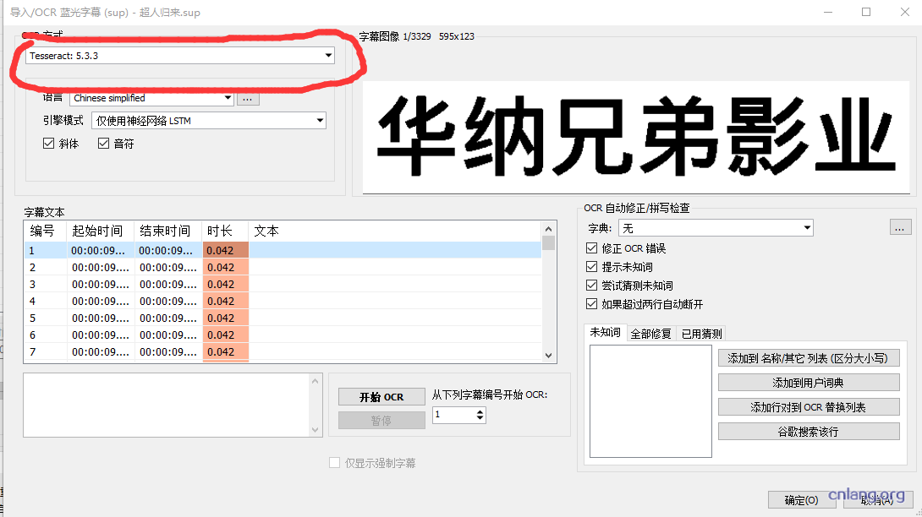Click the subtitle list scroll-down arrow
The height and width of the screenshot is (517, 922).
[549, 356]
